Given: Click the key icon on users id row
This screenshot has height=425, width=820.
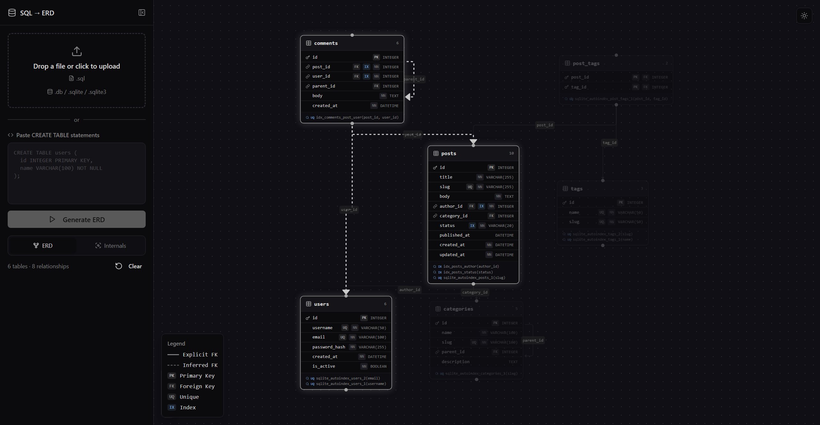Looking at the screenshot, I should pos(308,318).
